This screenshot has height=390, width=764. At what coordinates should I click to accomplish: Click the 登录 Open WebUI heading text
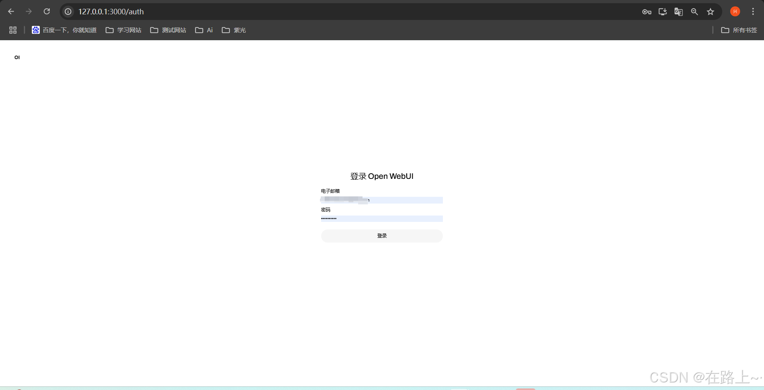(382, 176)
